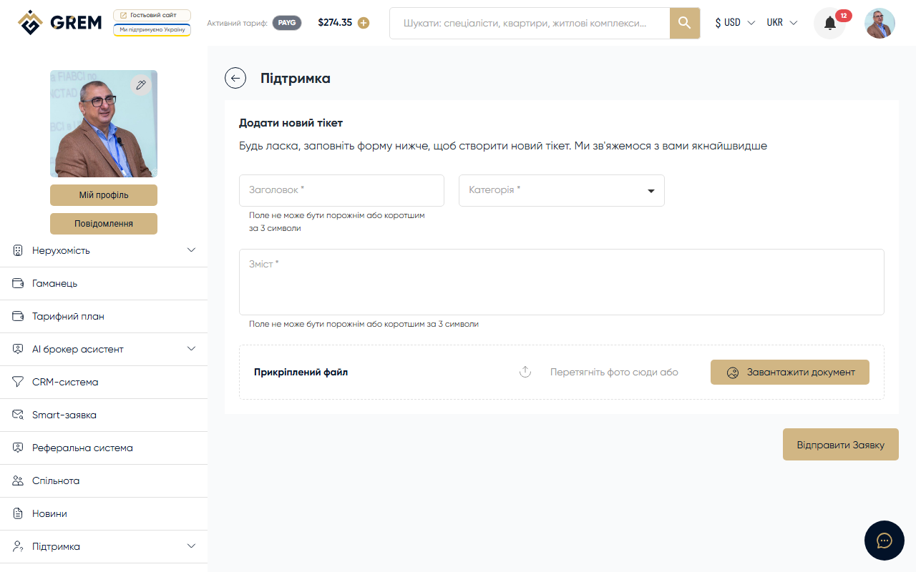Viewport: 916px width, 572px height.
Task: Open the live chat bubble
Action: 884,540
